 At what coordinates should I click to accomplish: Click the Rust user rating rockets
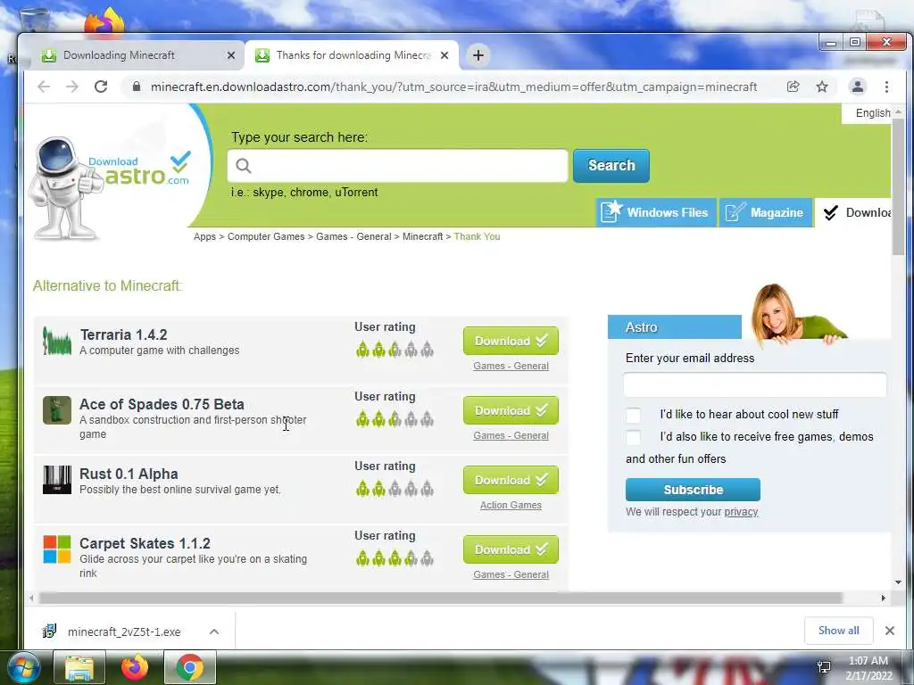coord(395,489)
